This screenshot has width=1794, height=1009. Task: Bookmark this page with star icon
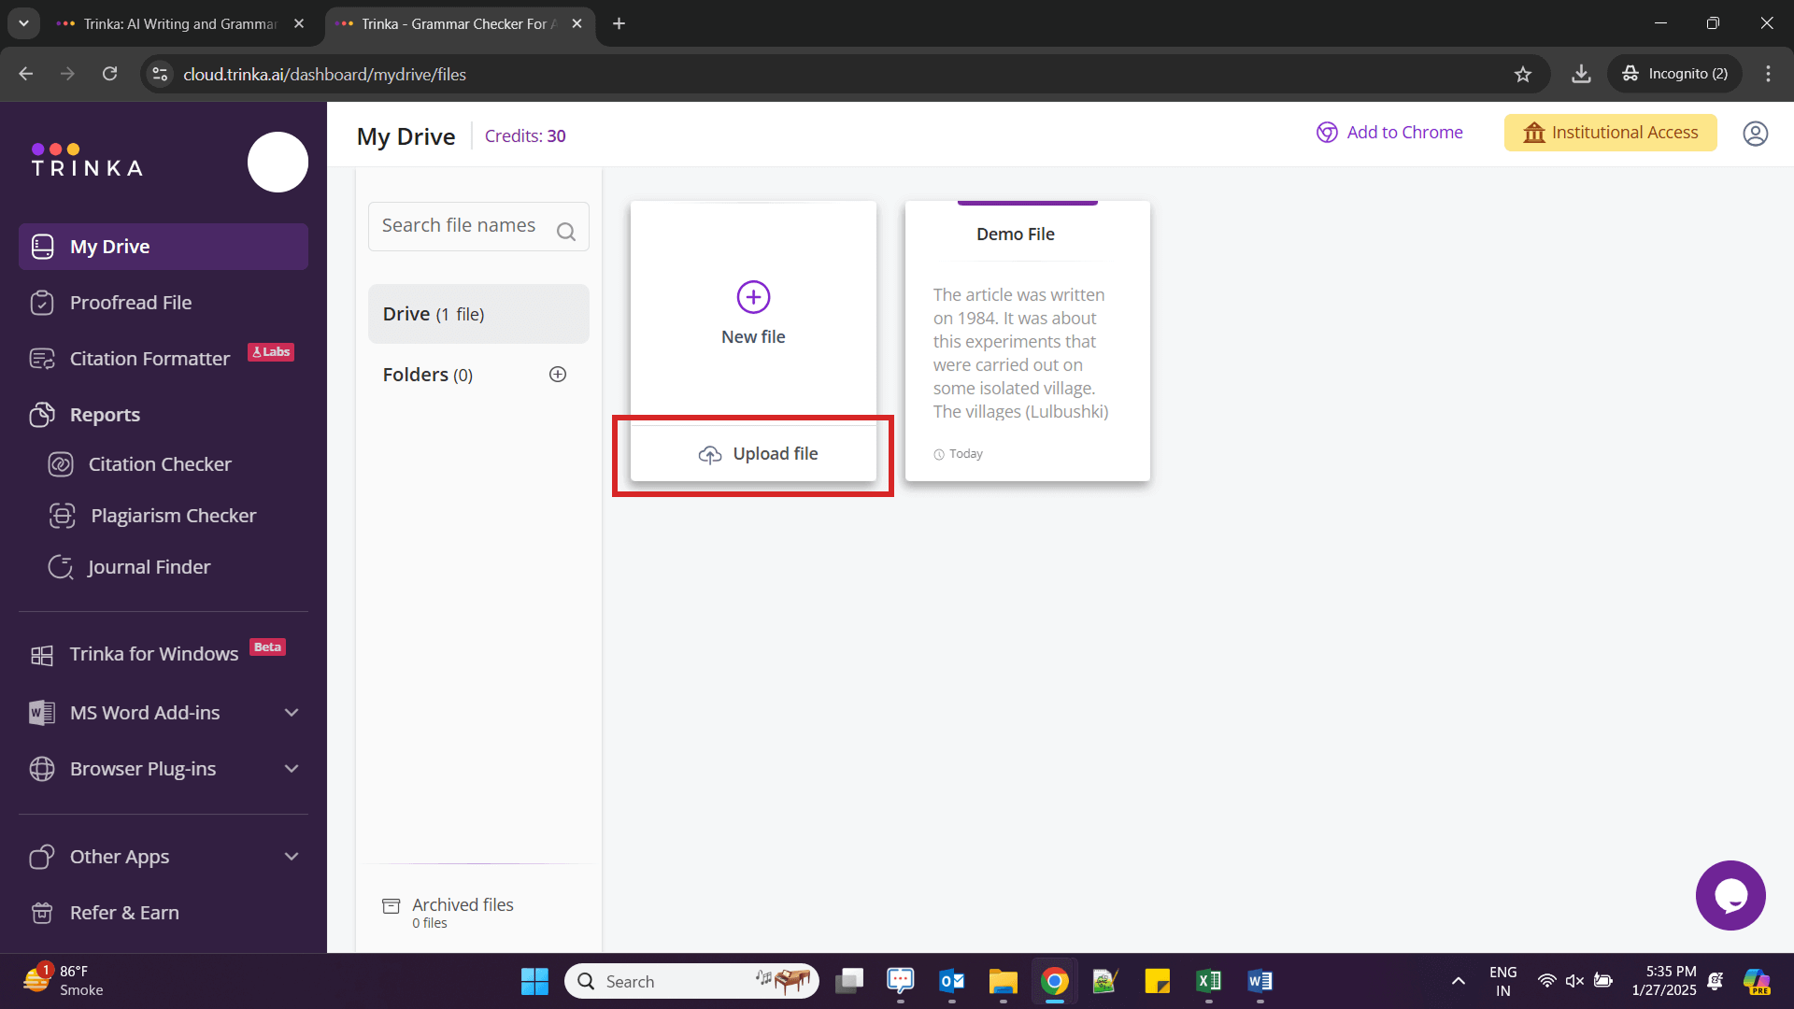pos(1523,74)
